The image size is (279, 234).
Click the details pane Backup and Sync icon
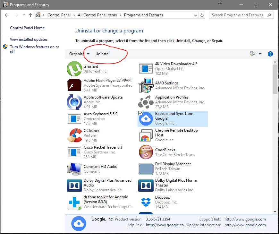pyautogui.click(x=79, y=223)
